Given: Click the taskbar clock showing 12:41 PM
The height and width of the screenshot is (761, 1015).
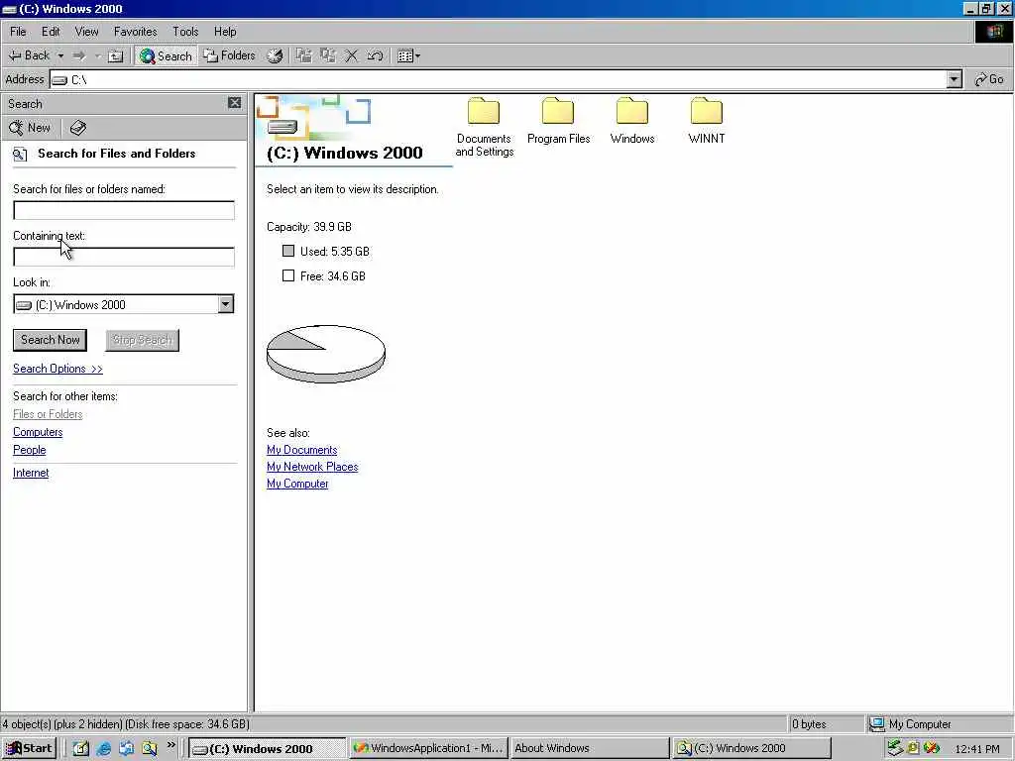Looking at the screenshot, I should coord(976,749).
